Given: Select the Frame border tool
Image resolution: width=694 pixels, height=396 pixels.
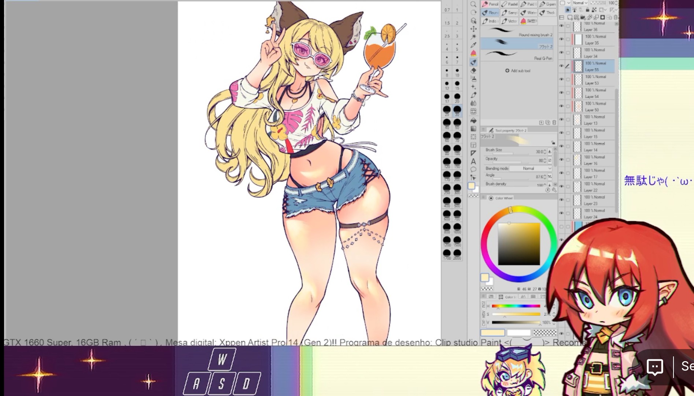Looking at the screenshot, I should click(473, 145).
